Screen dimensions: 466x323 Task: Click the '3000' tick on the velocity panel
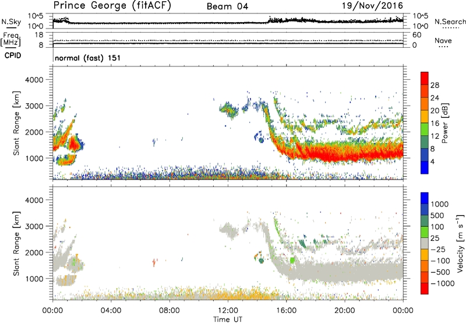34,226
